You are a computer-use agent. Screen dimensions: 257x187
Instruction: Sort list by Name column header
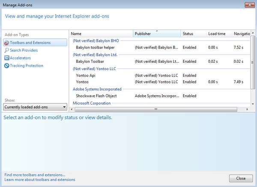101,34
